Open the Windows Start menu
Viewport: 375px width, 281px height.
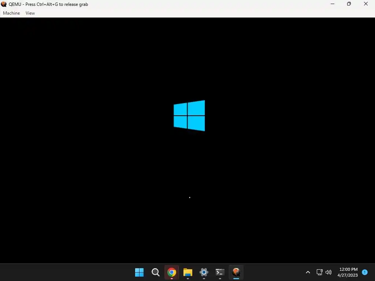(x=139, y=272)
